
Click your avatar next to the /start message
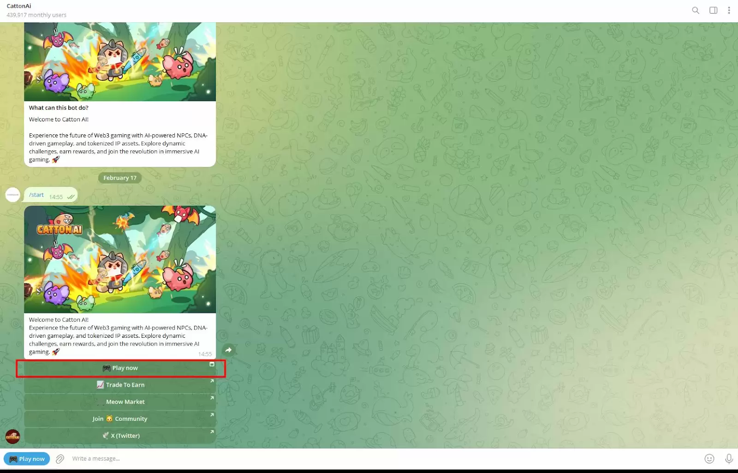click(12, 195)
